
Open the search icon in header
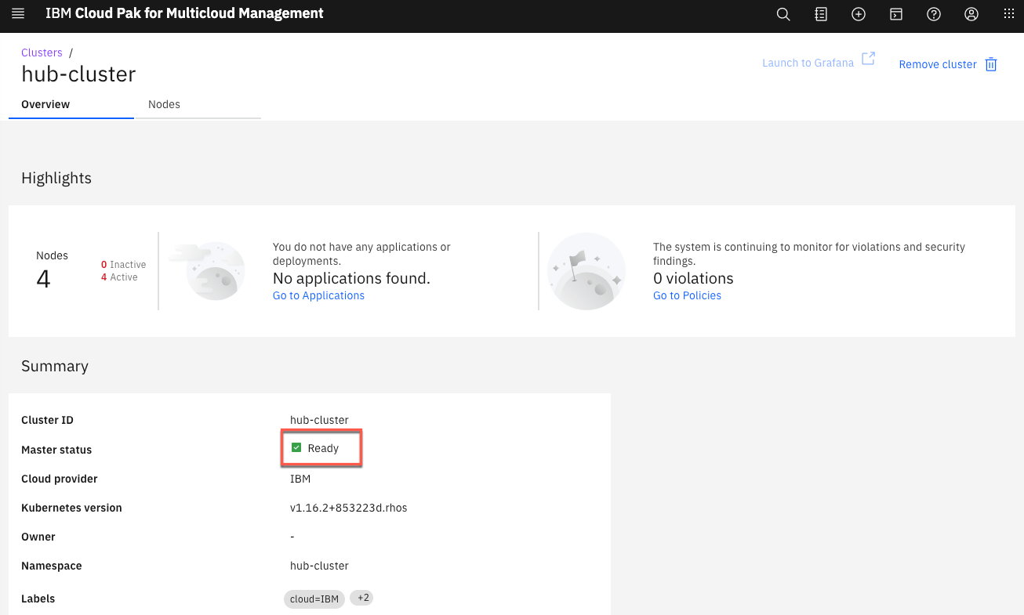click(783, 14)
